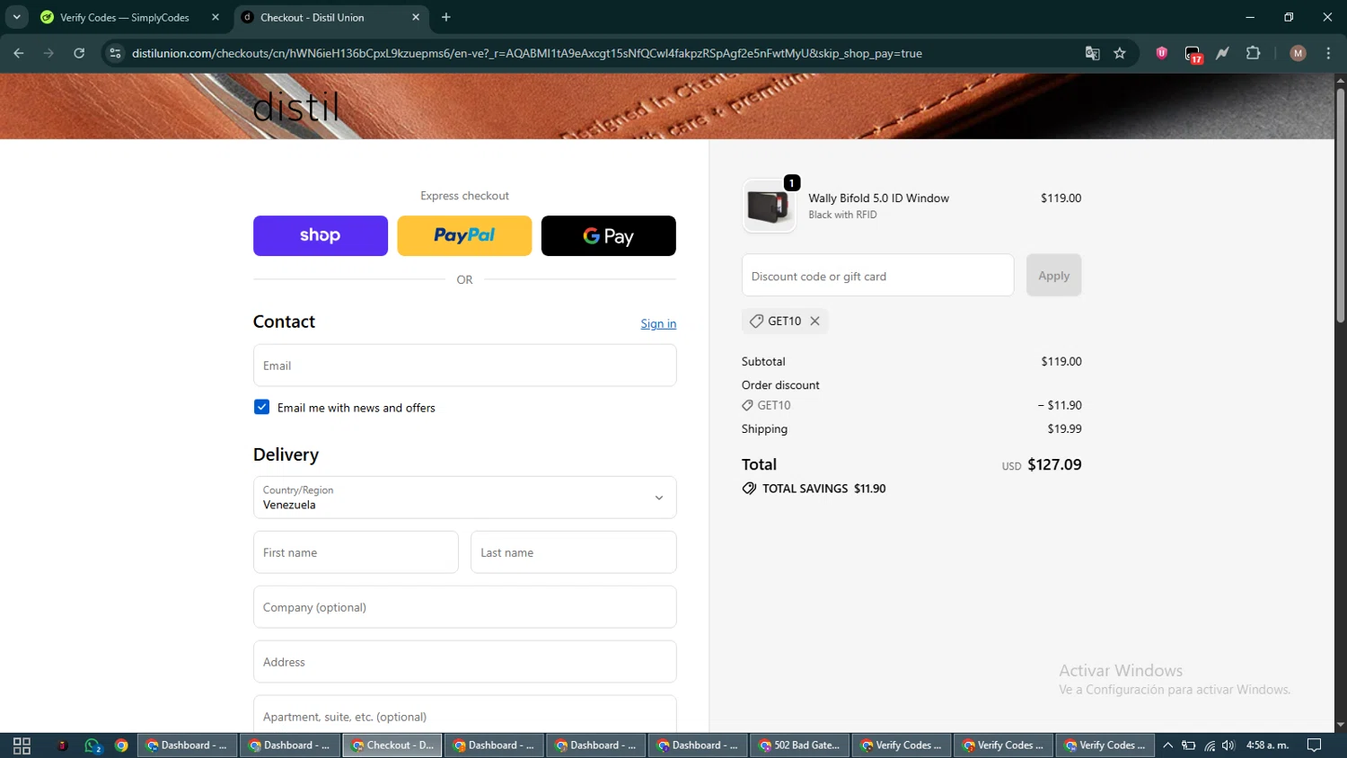The width and height of the screenshot is (1347, 758).
Task: Open the Windows notification center
Action: point(1315,745)
